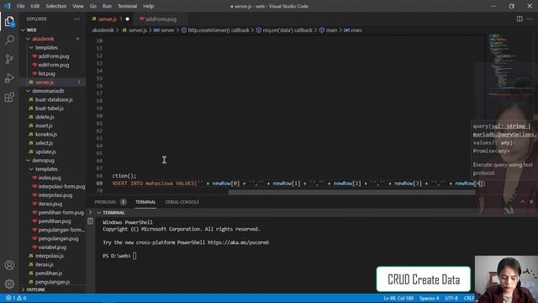538x303 pixels.
Task: Click Ln 69, Col 180 status entry
Action: (x=398, y=298)
